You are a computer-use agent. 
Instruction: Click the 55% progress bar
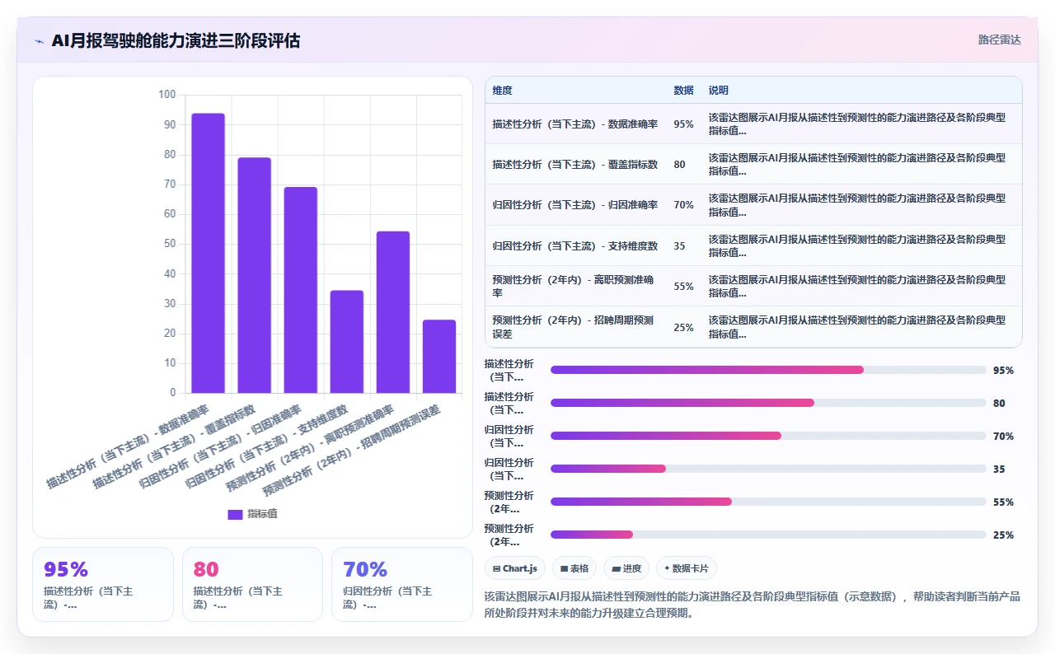(768, 502)
